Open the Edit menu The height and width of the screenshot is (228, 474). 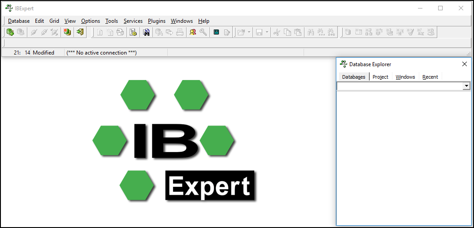(x=39, y=21)
